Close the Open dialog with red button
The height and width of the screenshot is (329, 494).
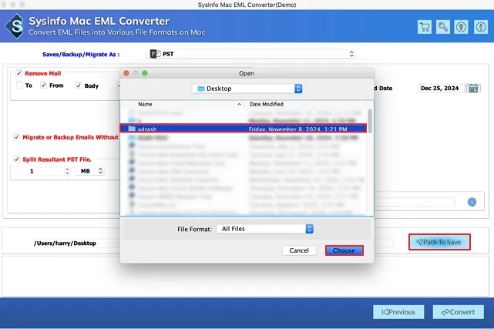coord(126,73)
